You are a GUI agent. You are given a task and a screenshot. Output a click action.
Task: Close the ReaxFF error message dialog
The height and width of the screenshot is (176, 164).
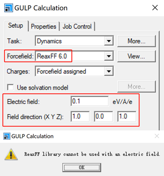(157, 136)
